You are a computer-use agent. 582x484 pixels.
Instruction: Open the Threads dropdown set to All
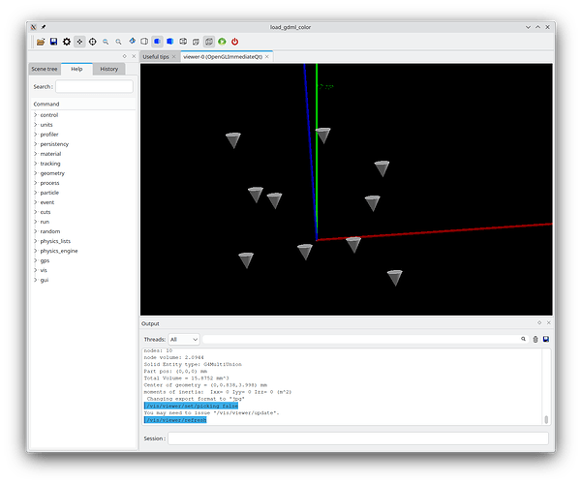(x=184, y=339)
